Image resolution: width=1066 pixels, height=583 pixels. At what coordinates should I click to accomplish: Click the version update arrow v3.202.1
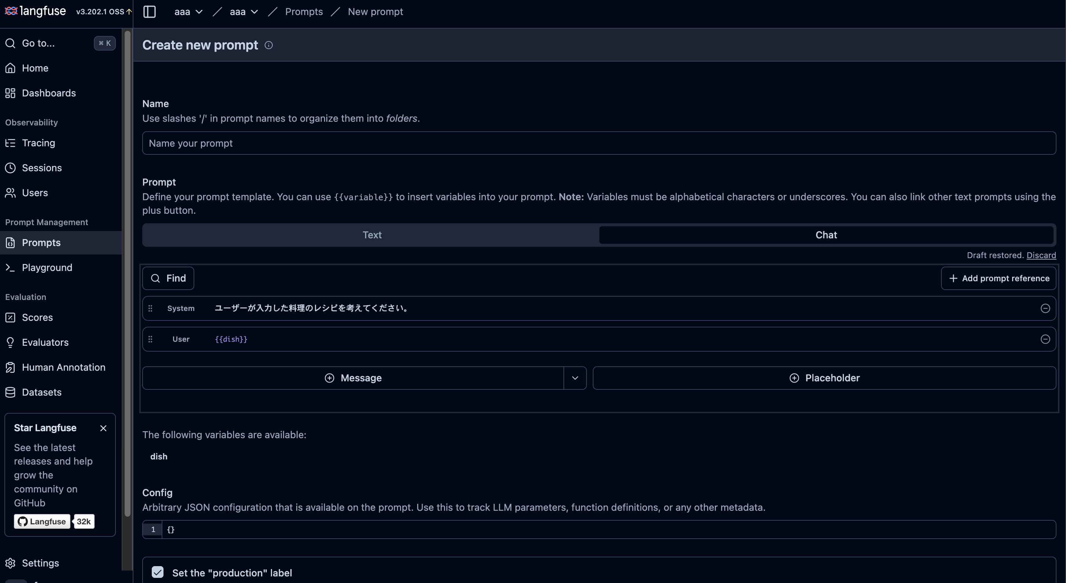(129, 12)
